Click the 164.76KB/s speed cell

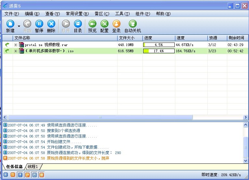pyautogui.click(x=185, y=51)
